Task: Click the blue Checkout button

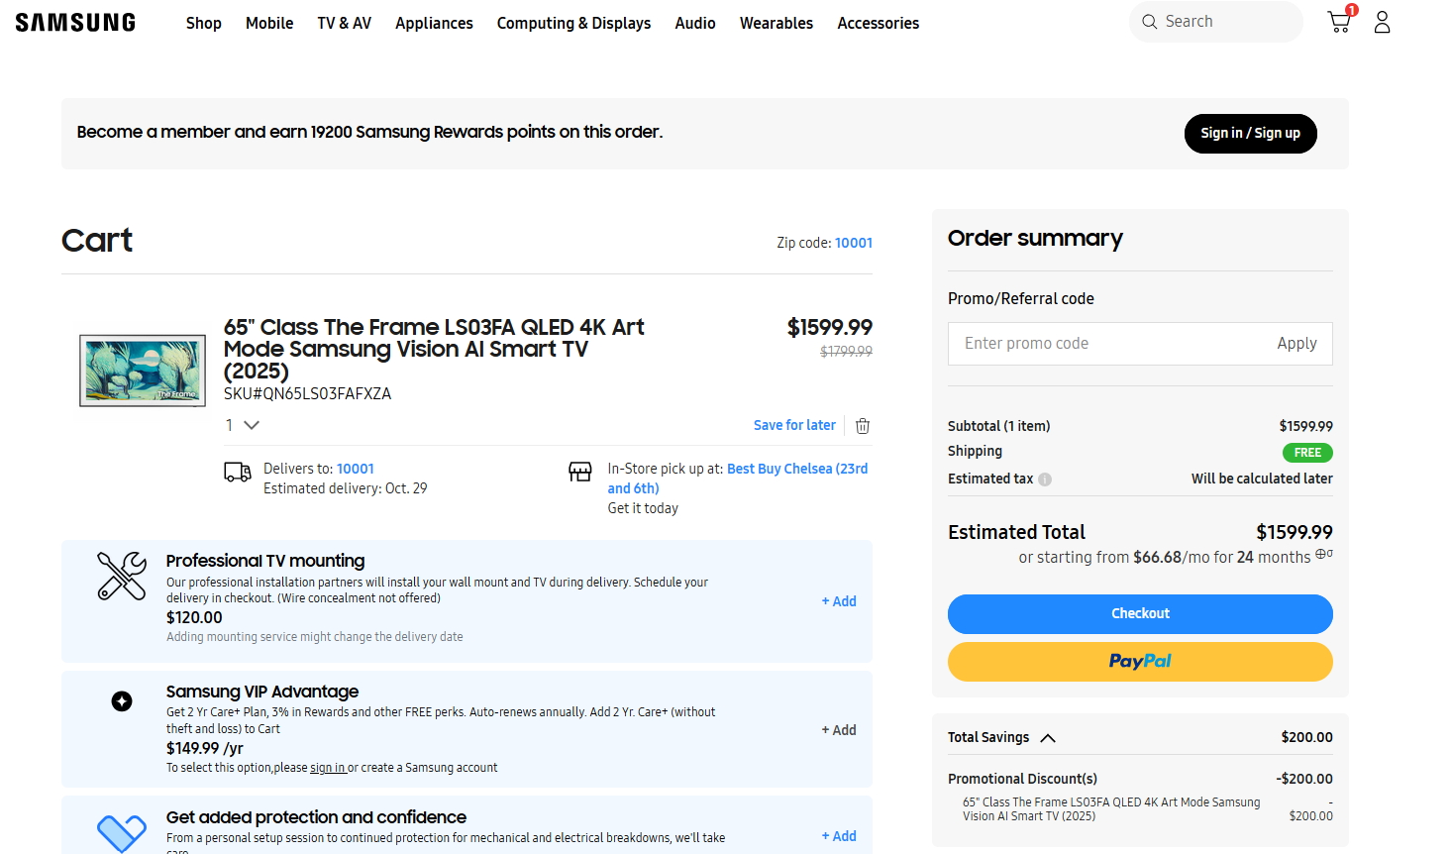Action: coord(1140,614)
